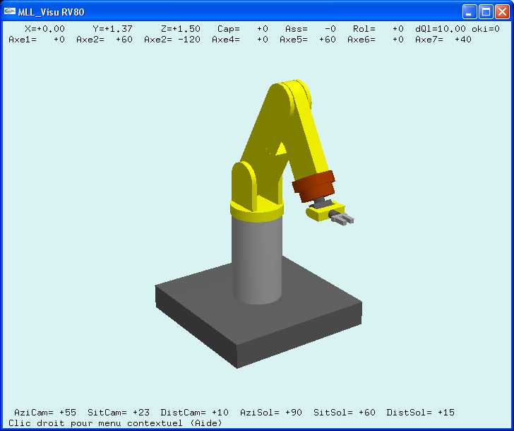514x431 pixels.
Task: Click the MLL_Visu application icon in title bar
Action: point(9,11)
